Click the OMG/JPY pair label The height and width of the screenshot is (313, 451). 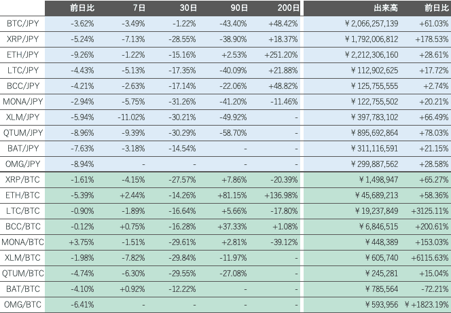[22, 164]
